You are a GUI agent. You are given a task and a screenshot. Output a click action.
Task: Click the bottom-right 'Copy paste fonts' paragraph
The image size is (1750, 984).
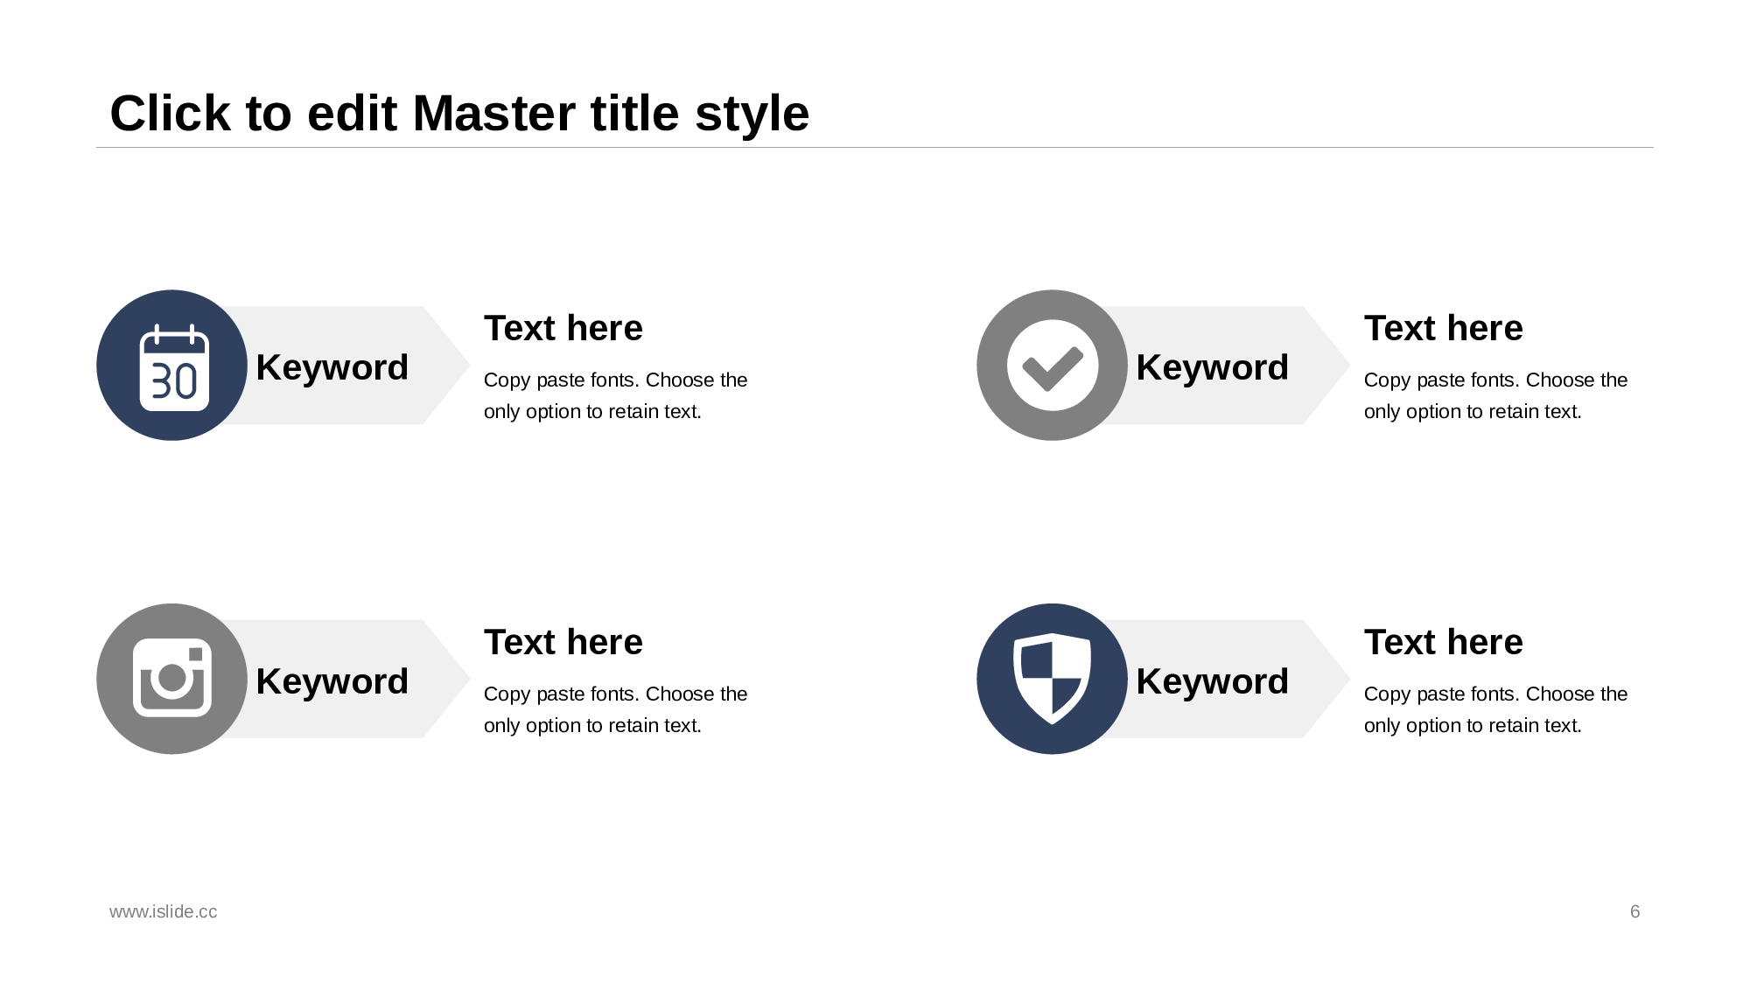pyautogui.click(x=1494, y=709)
